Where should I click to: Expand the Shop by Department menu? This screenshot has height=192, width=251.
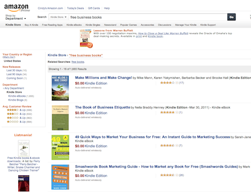(x=16, y=17)
